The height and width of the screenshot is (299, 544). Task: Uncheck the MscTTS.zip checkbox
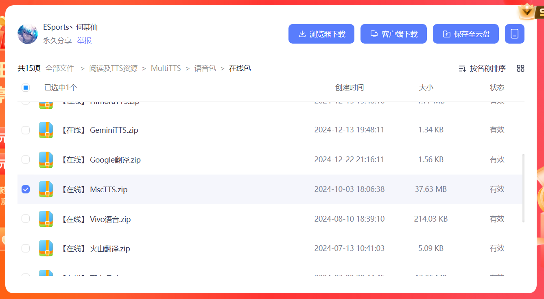click(26, 189)
